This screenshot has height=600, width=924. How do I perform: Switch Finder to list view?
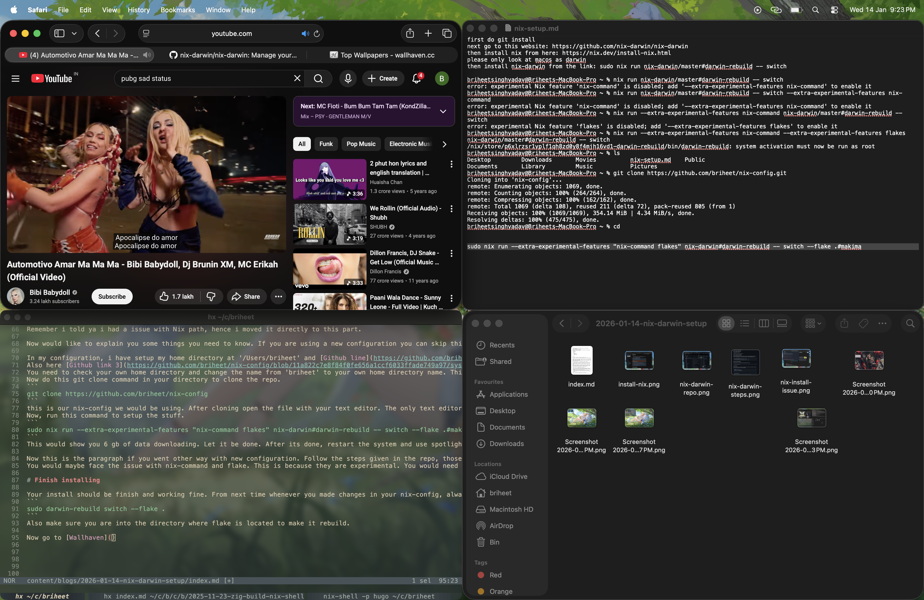click(745, 323)
